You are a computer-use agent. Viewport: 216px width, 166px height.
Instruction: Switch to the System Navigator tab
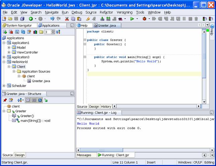pyautogui.click(x=19, y=25)
